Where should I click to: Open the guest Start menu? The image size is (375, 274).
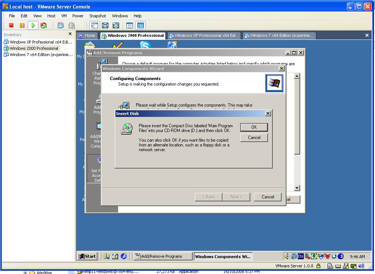(x=87, y=256)
